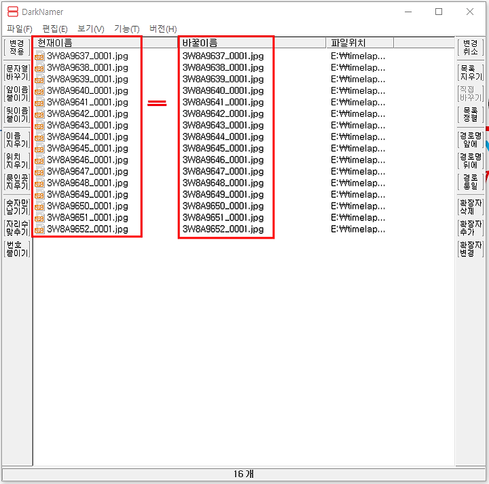This screenshot has width=489, height=484.
Task: Click the 번호 붙이기 button
Action: click(17, 249)
